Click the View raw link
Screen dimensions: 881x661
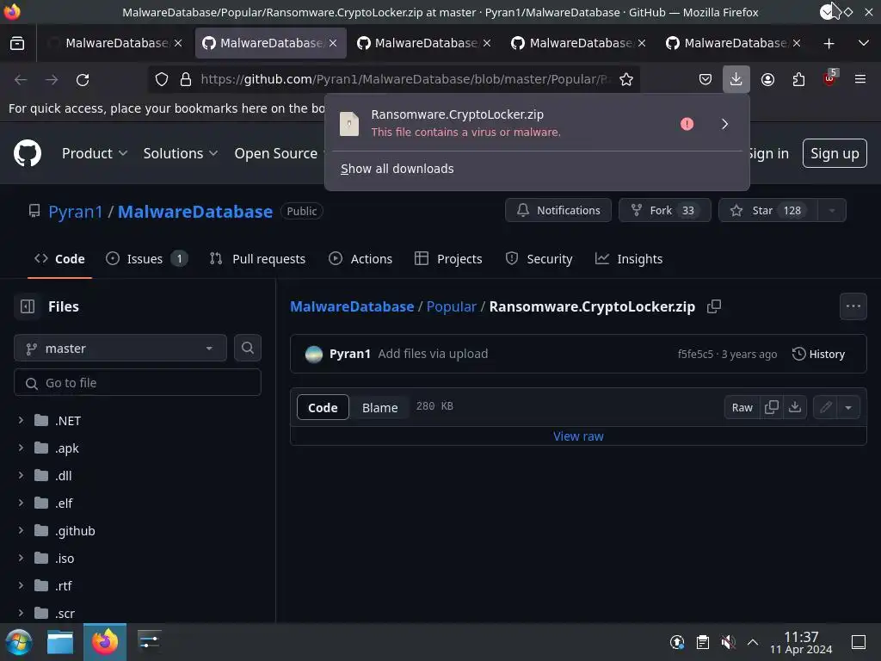(x=578, y=436)
